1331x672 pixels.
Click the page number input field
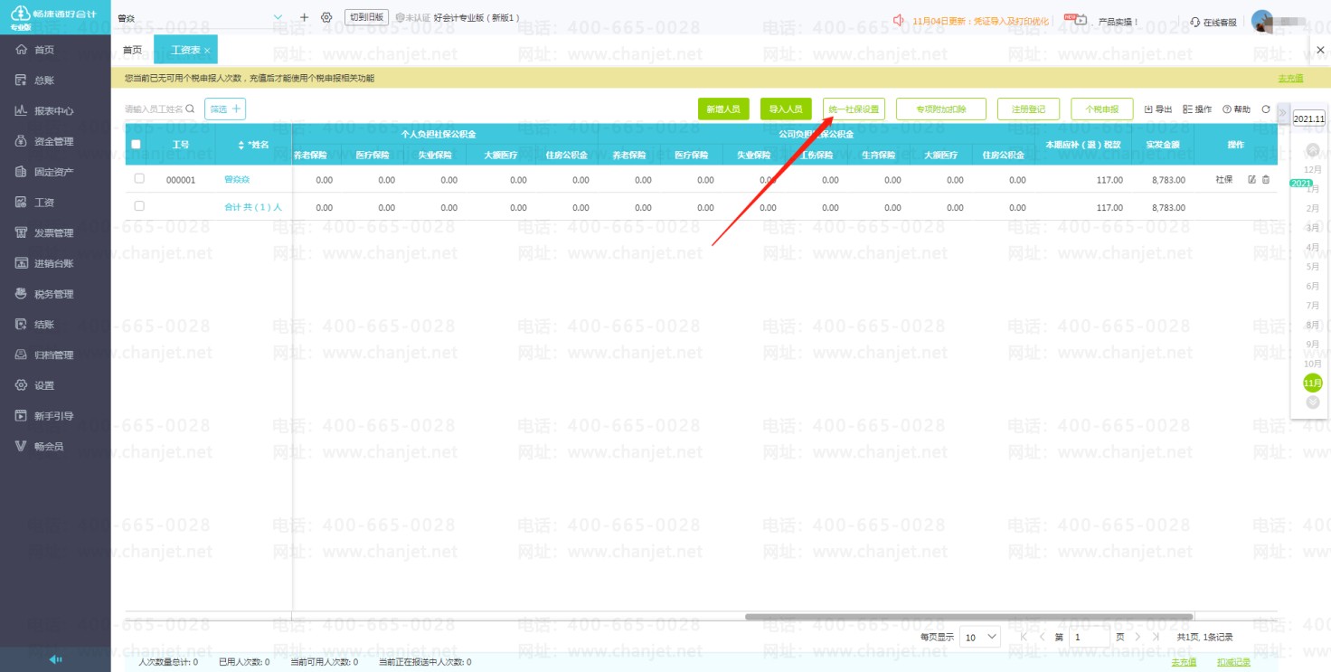tap(1090, 637)
